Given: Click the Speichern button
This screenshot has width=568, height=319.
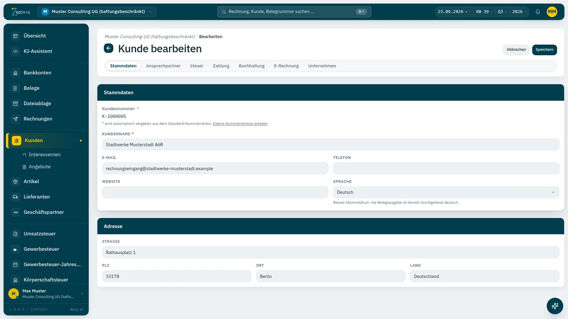Looking at the screenshot, I should tap(544, 50).
